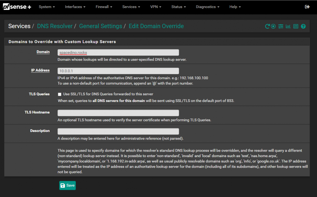
Task: Open the help question mark icon
Action: 303,26
